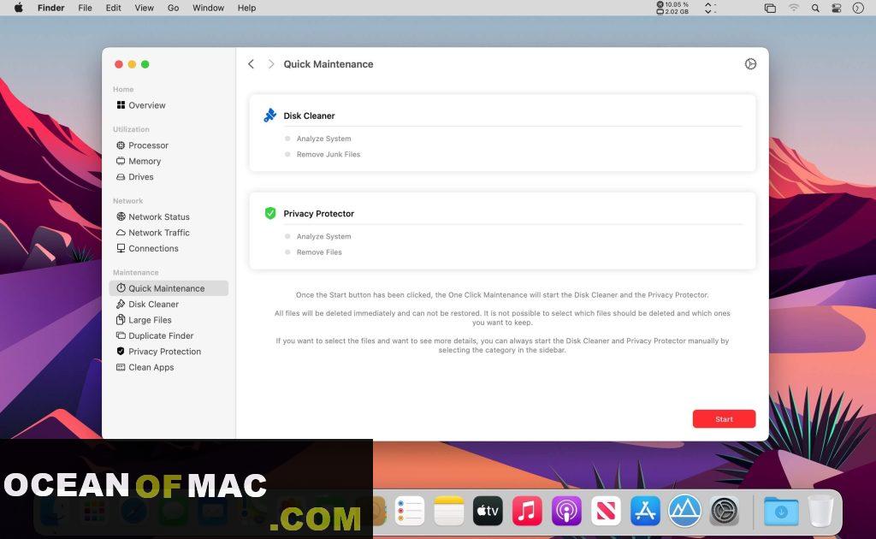Go to the Drives section
Viewport: 876px width, 539px height.
[134, 176]
